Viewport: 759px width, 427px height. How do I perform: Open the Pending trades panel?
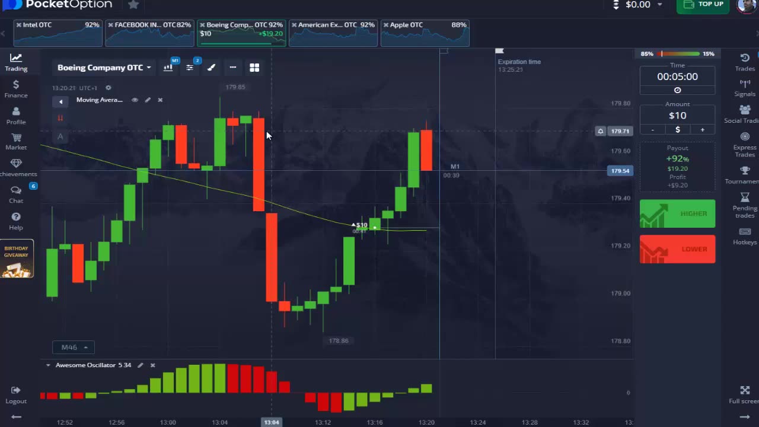tap(745, 205)
